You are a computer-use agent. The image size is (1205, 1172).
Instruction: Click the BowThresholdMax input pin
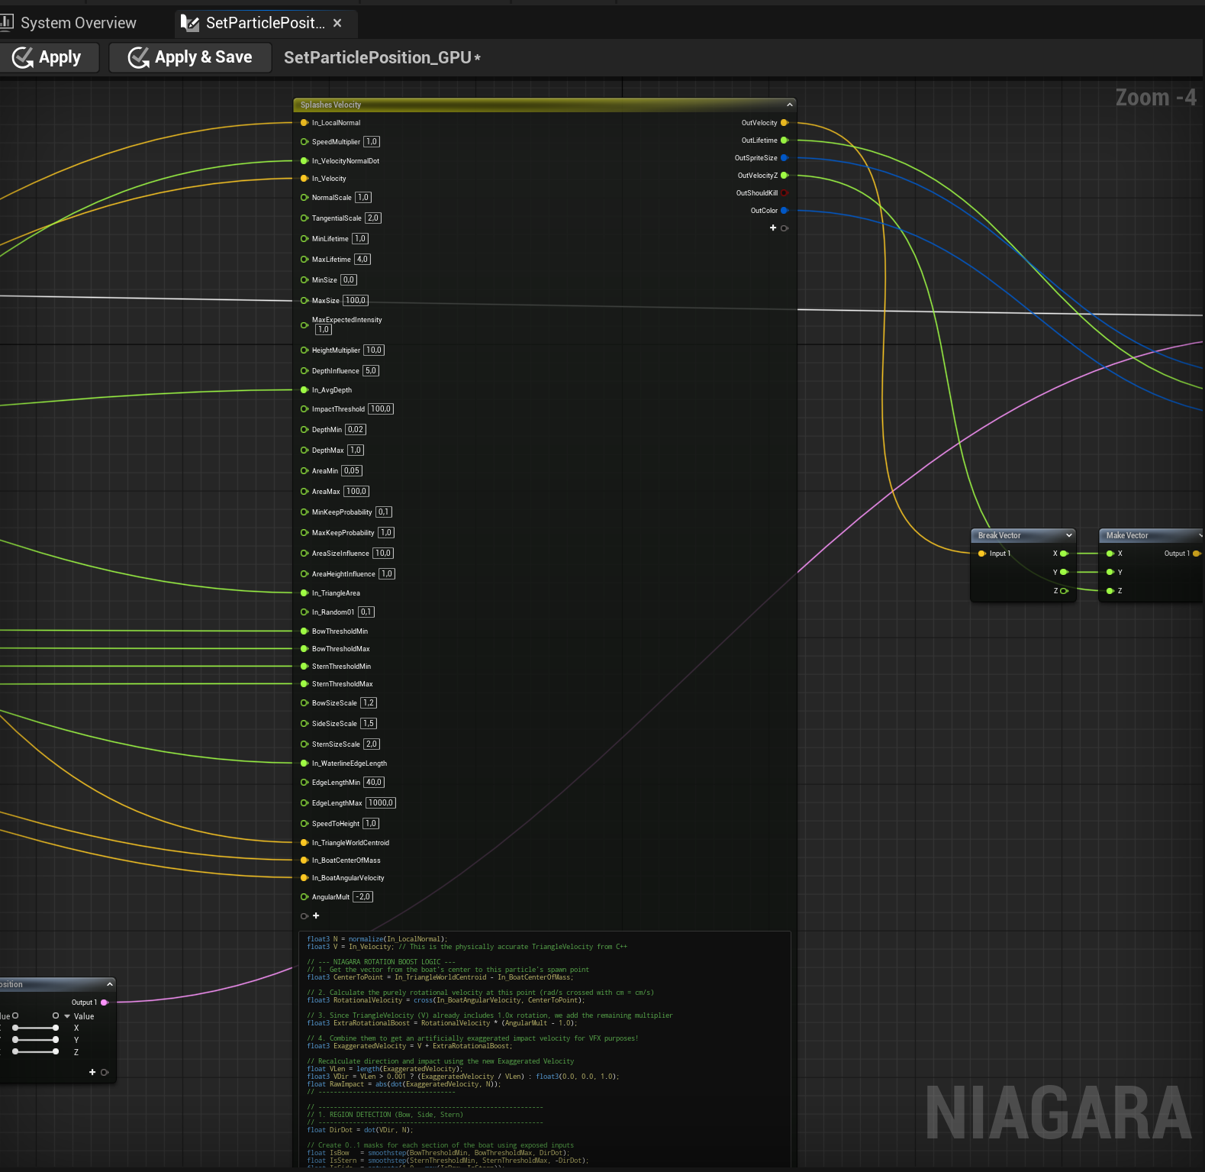click(304, 649)
